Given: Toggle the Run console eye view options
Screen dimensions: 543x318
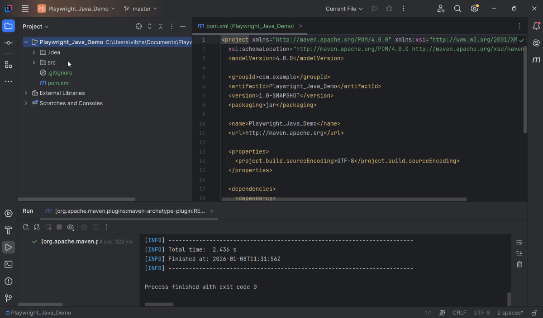Looking at the screenshot, I should (x=70, y=227).
